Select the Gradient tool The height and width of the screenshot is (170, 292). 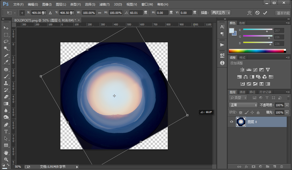pyautogui.click(x=6, y=104)
